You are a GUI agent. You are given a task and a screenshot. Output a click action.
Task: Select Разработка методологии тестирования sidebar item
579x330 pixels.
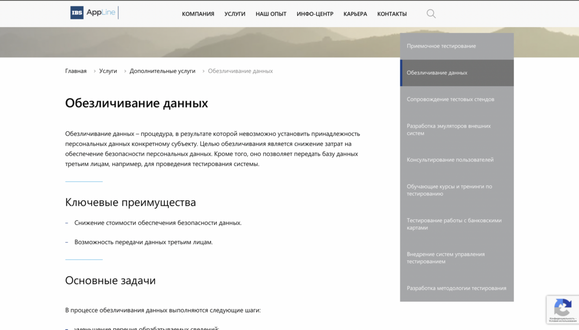click(457, 288)
